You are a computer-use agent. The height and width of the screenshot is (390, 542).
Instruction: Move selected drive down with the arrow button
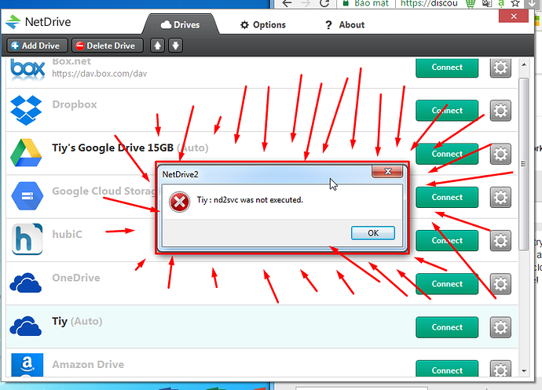pos(176,46)
